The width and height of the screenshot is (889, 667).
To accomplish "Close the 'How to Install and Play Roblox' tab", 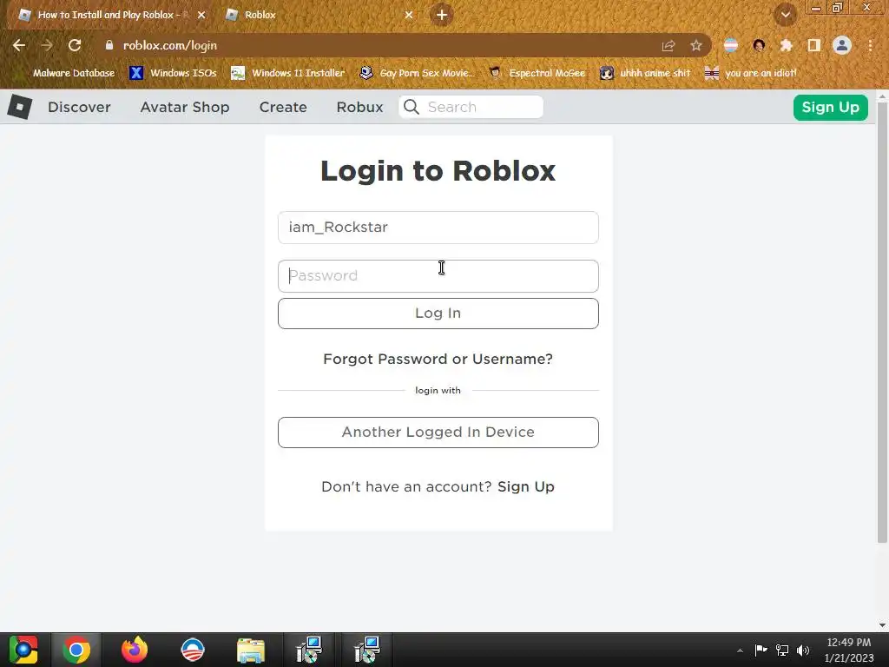I will pyautogui.click(x=201, y=15).
